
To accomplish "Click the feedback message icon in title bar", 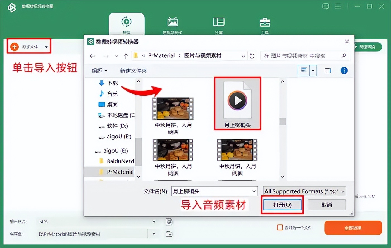I will 325,6.
